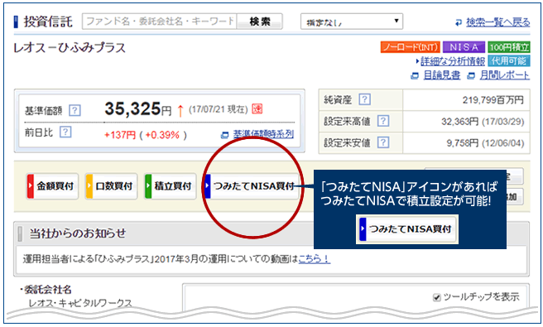The height and width of the screenshot is (327, 543).
Task: Click the 検索 button
Action: coord(260,22)
